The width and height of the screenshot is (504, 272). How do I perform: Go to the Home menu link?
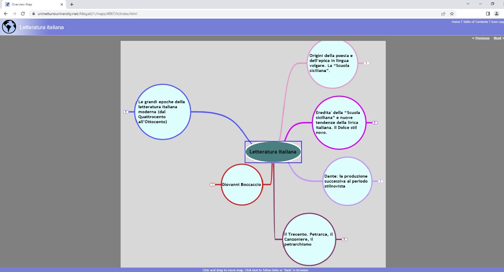pos(456,22)
